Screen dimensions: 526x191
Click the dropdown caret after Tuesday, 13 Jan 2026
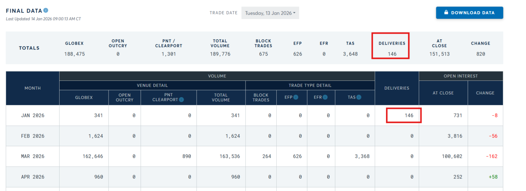point(294,13)
